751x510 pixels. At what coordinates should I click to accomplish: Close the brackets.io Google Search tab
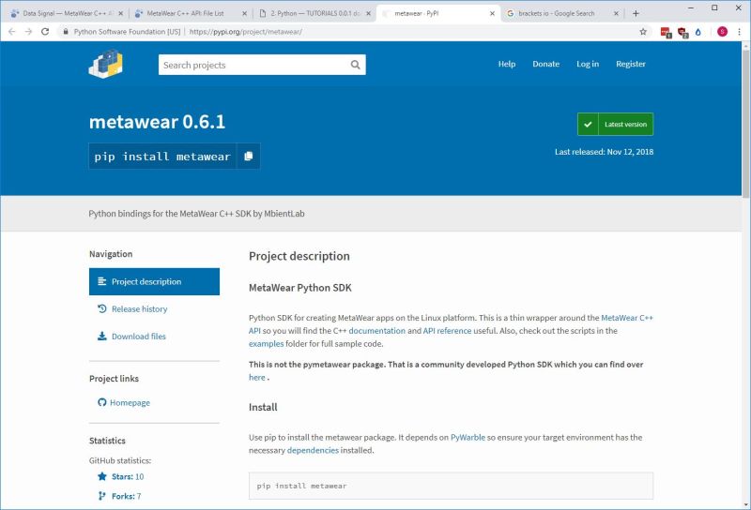[616, 13]
